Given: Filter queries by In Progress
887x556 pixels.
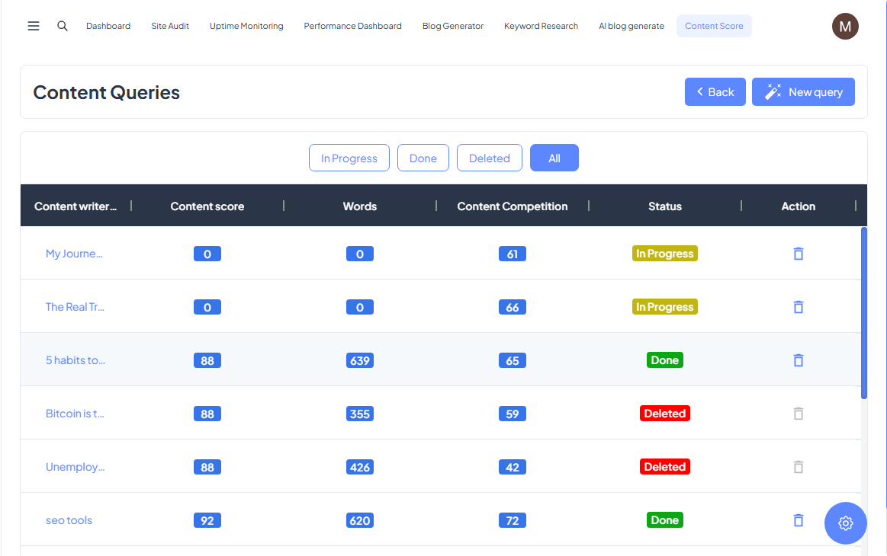Looking at the screenshot, I should tap(349, 158).
